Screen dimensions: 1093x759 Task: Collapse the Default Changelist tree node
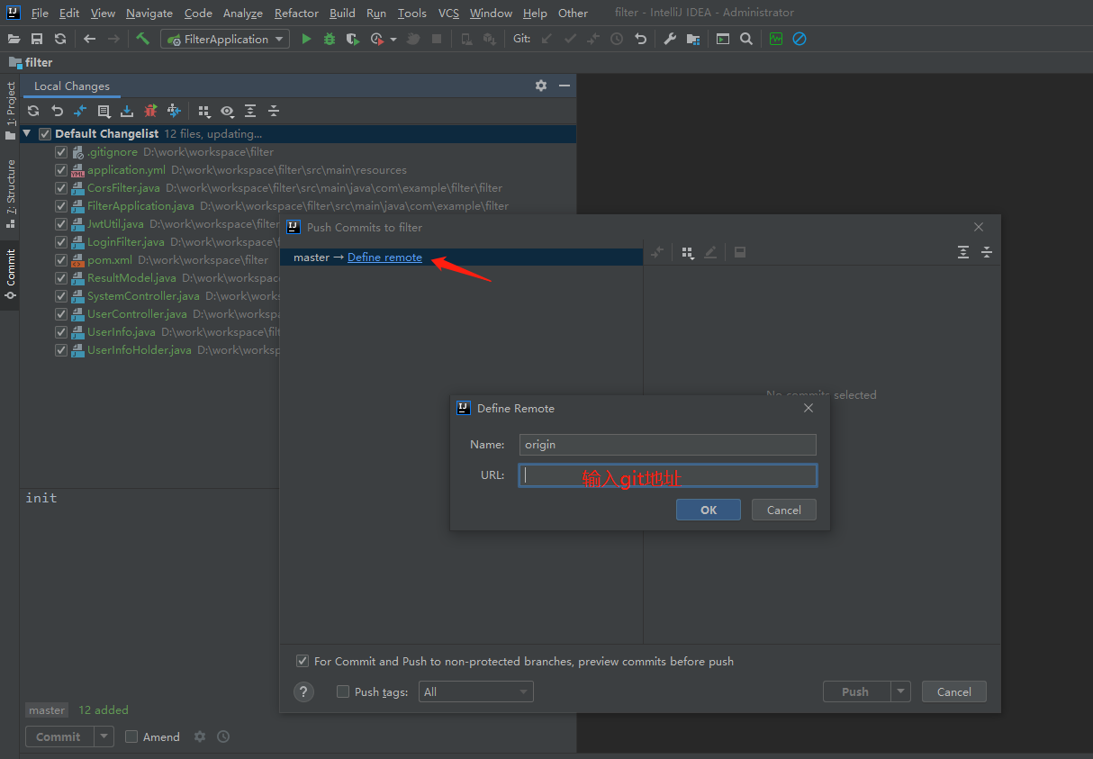coord(27,133)
